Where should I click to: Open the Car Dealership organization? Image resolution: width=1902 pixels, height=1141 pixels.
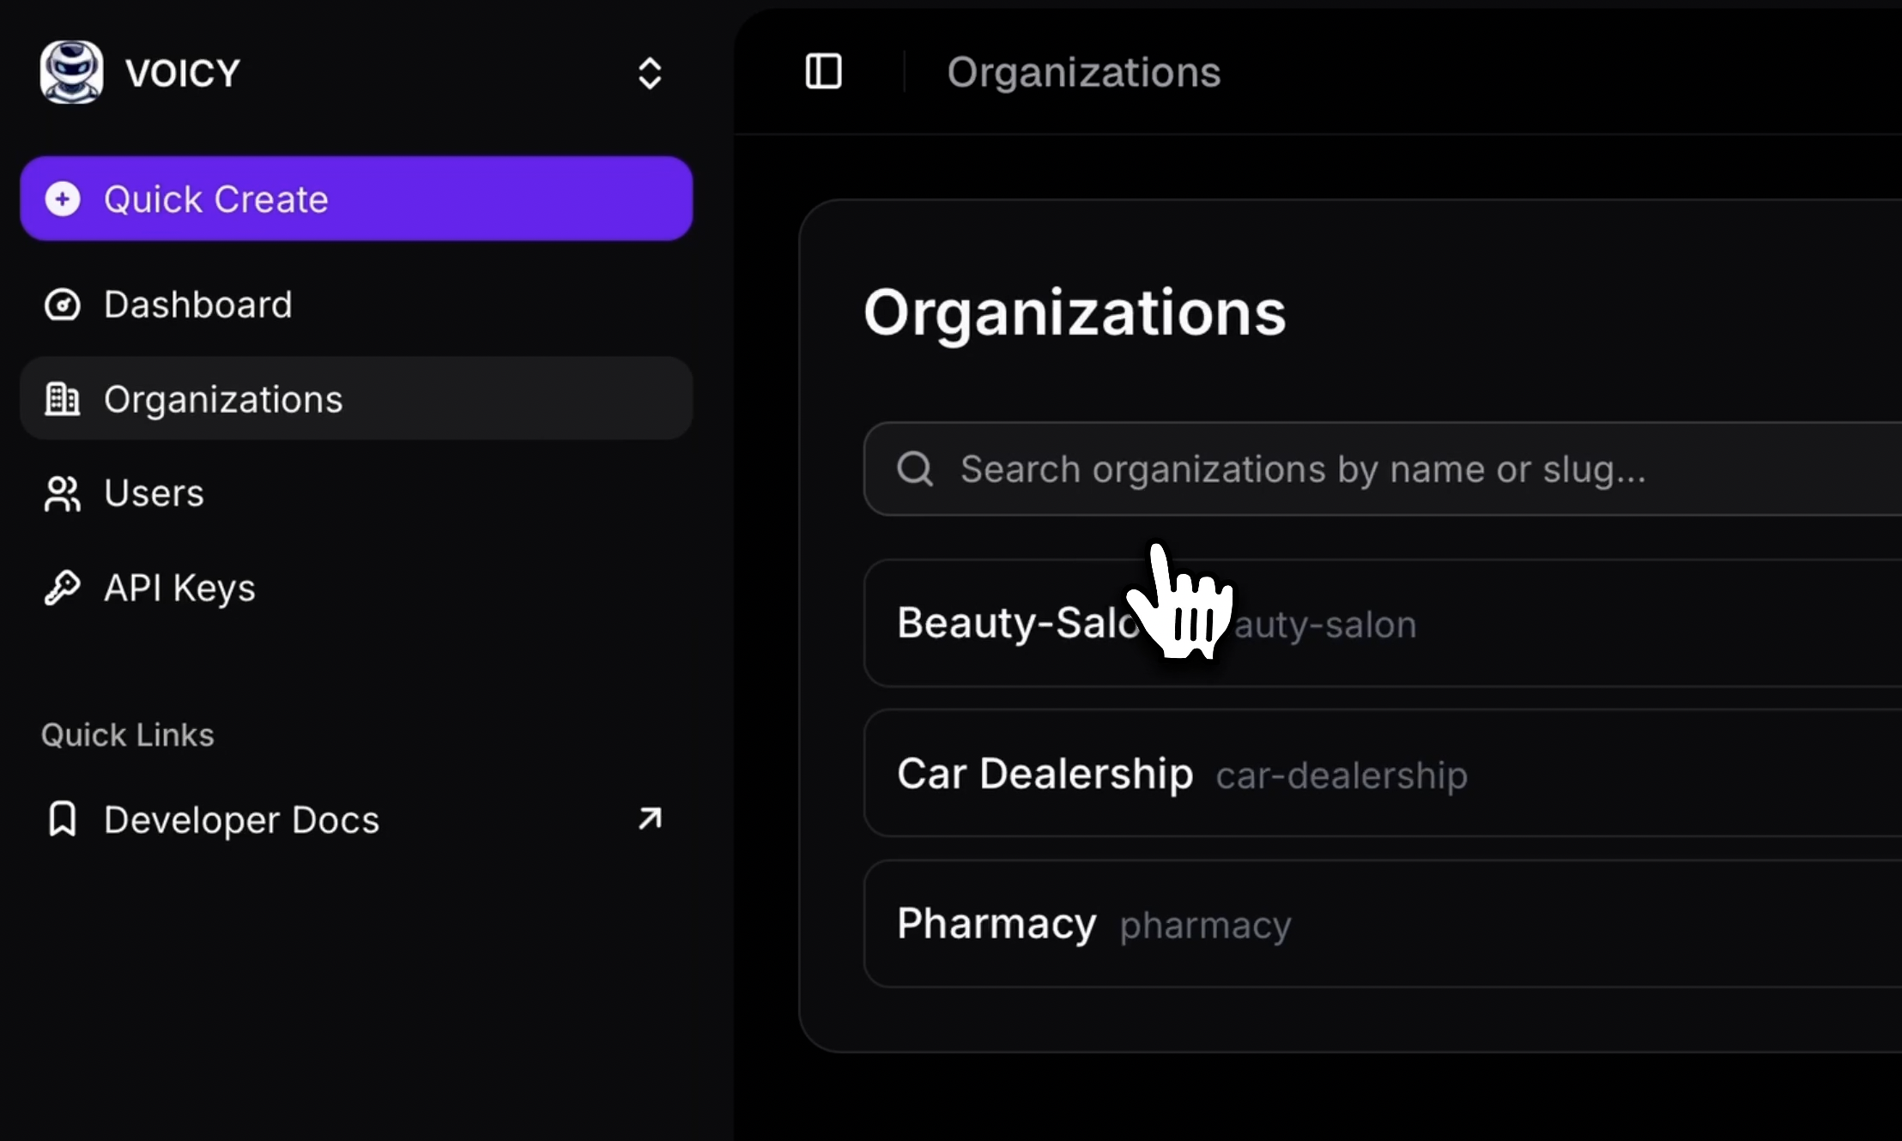coord(1373,773)
